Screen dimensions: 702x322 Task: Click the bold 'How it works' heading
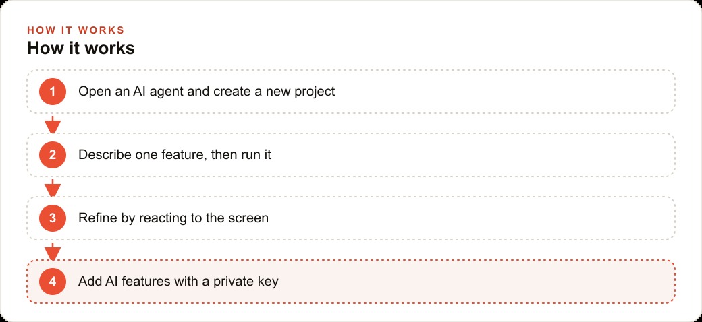[81, 49]
